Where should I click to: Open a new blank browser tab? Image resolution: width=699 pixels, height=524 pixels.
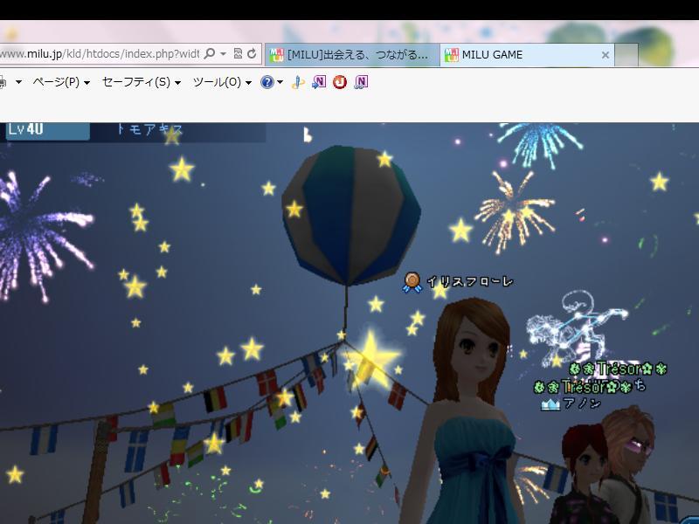626,55
